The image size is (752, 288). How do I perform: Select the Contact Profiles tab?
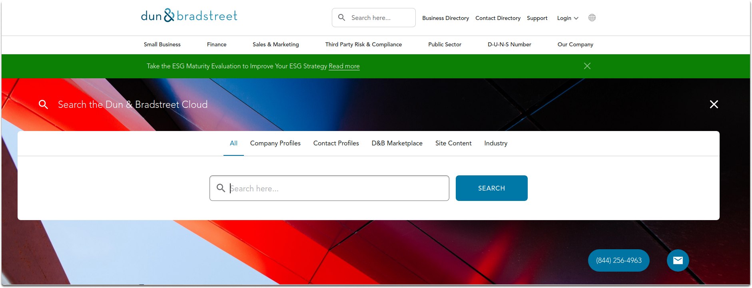click(x=336, y=143)
